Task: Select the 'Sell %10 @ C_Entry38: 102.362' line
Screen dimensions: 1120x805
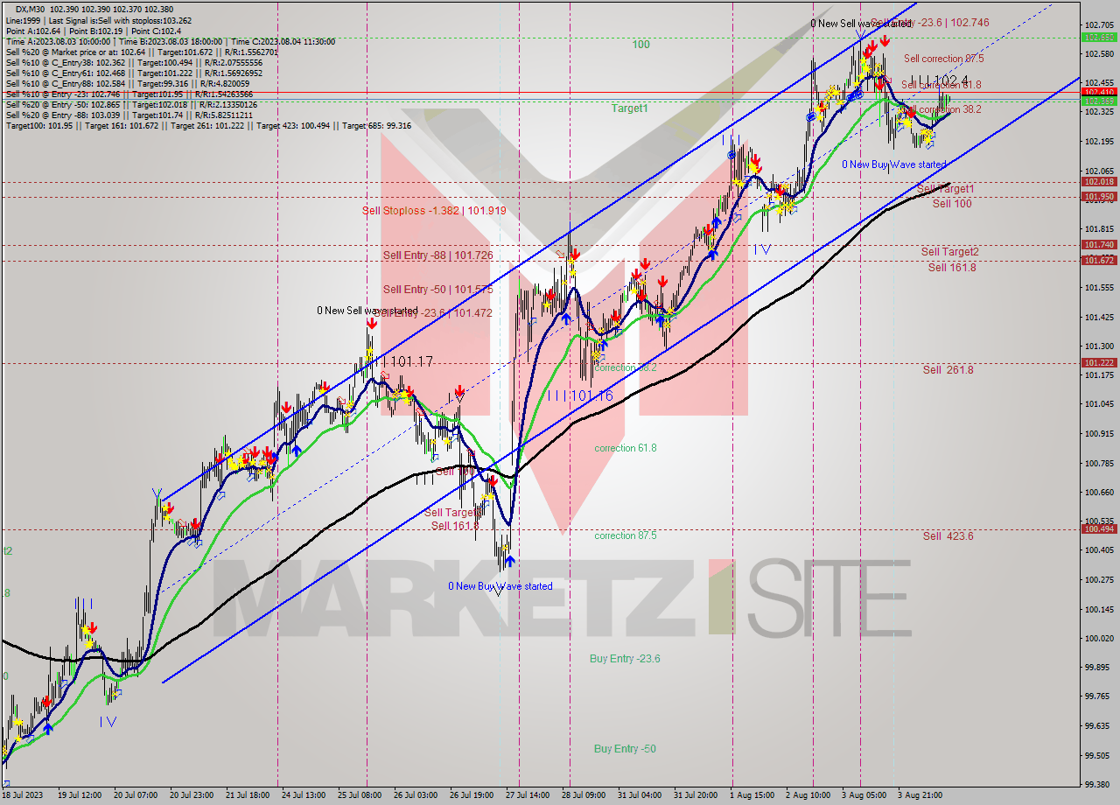Action: tap(134, 62)
